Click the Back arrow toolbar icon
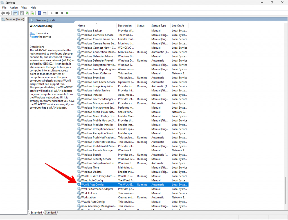This screenshot has width=288, height=220. [3, 13]
